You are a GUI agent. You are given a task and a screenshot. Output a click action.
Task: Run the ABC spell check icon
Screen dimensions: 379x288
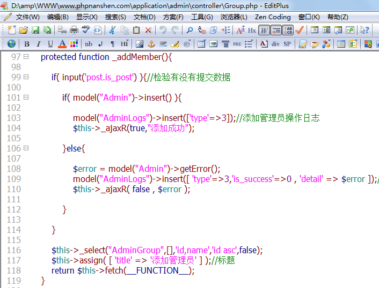(85, 30)
